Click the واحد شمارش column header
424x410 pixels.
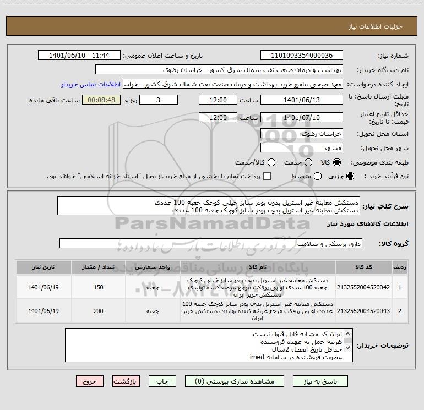153,267
